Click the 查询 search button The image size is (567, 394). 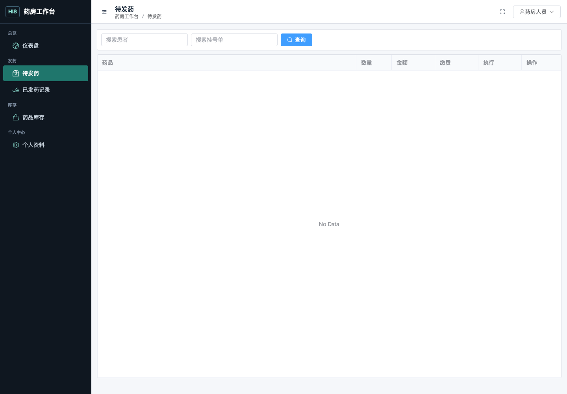[x=296, y=40]
